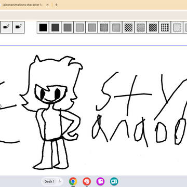Open the magenta app icon in the shelf

tap(100, 181)
